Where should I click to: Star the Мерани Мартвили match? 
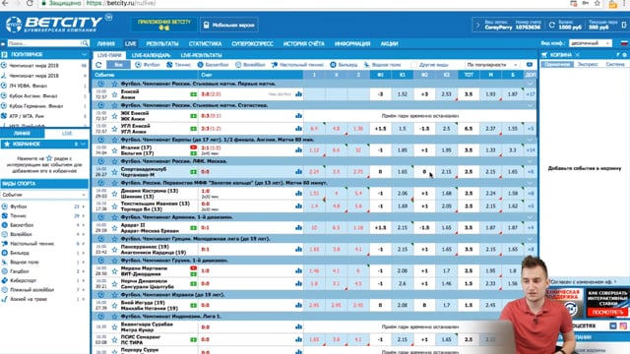coord(114,271)
